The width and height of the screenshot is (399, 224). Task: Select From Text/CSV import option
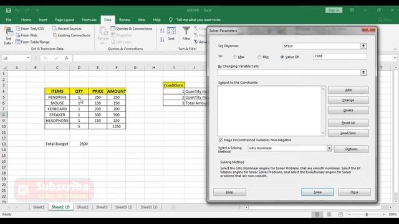point(30,29)
